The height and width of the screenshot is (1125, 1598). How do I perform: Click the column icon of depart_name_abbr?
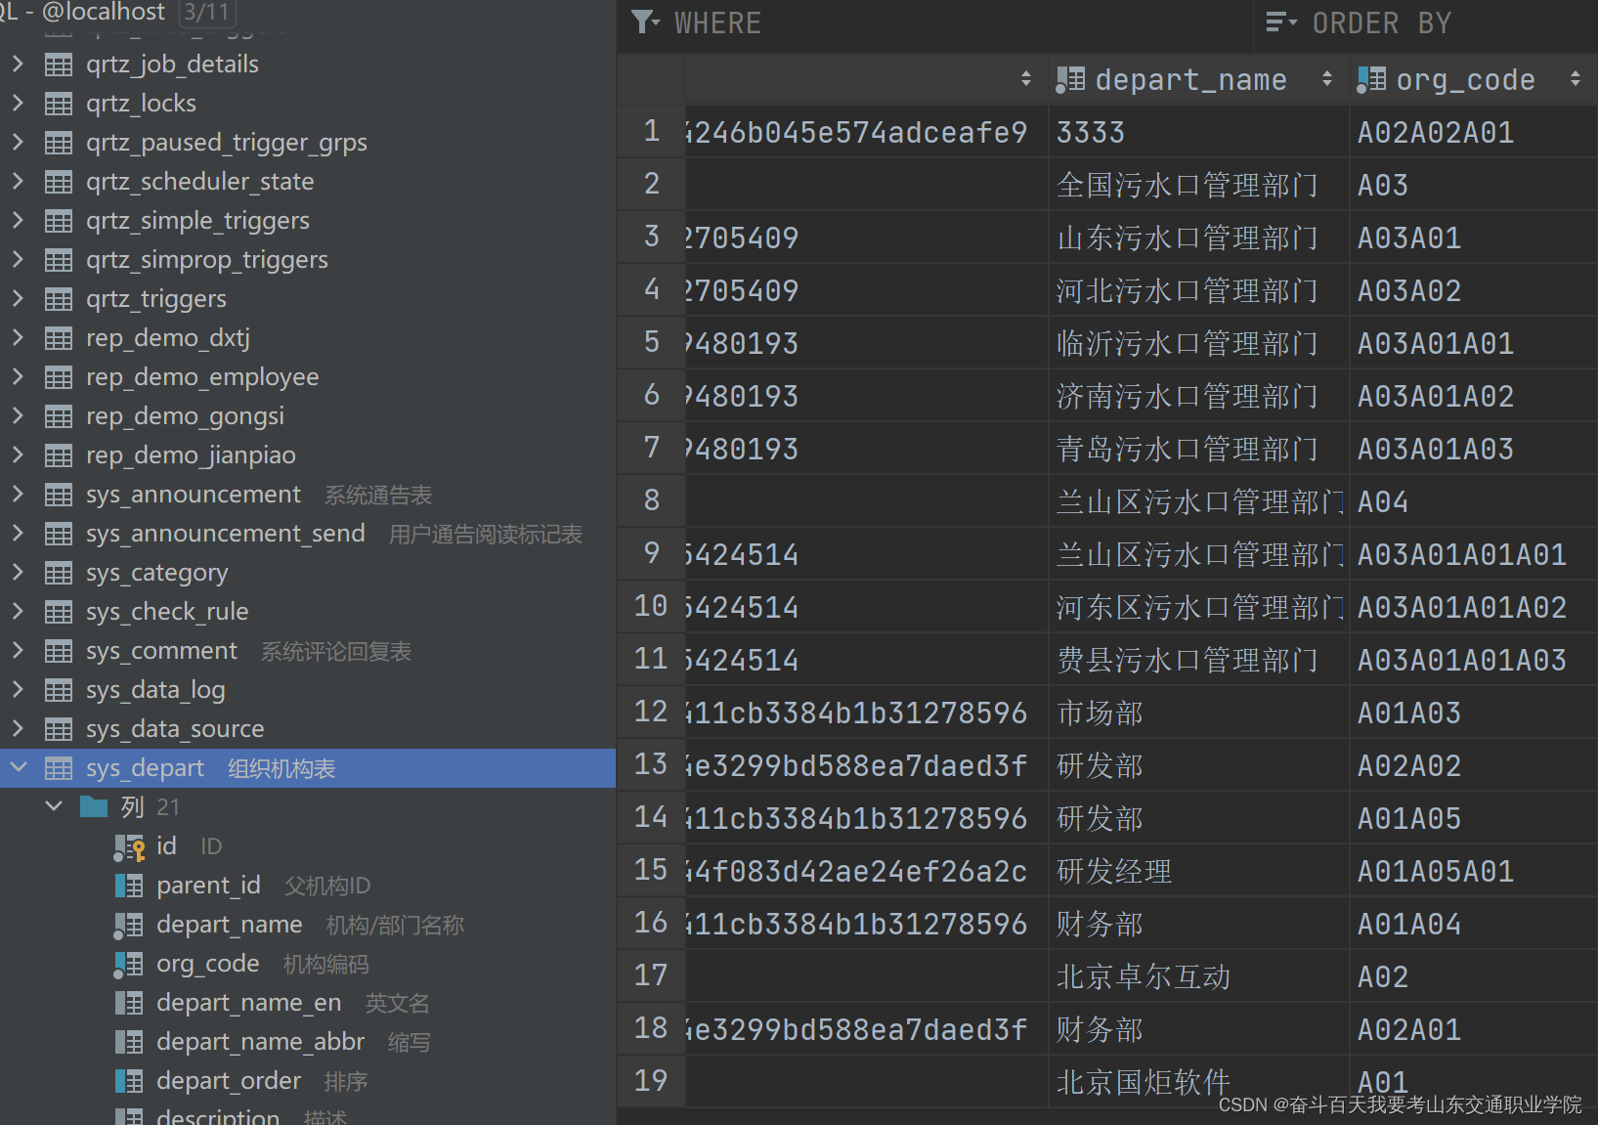tap(129, 1042)
